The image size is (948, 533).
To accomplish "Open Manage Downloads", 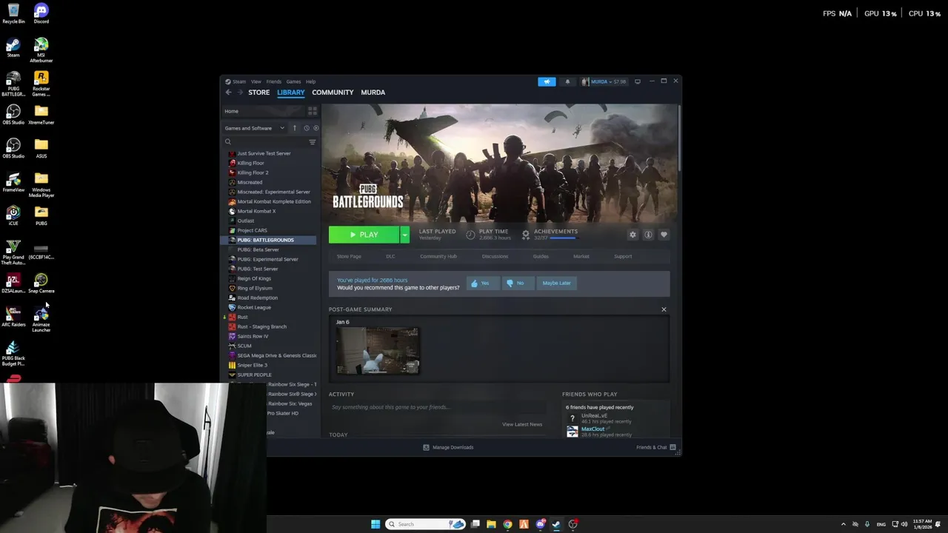I will coord(448,447).
